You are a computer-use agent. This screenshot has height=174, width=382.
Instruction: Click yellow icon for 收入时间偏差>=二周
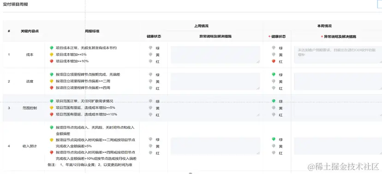tap(51, 140)
